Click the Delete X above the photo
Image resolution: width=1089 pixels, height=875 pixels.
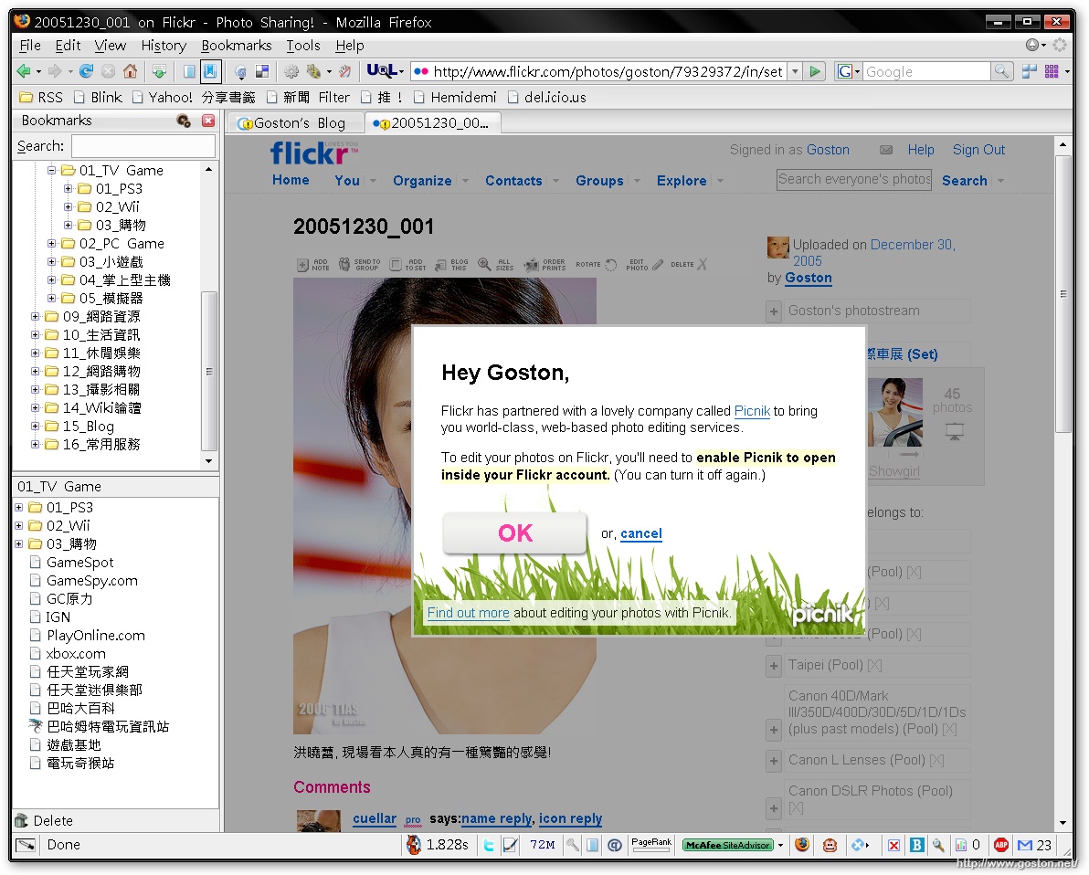pos(703,264)
